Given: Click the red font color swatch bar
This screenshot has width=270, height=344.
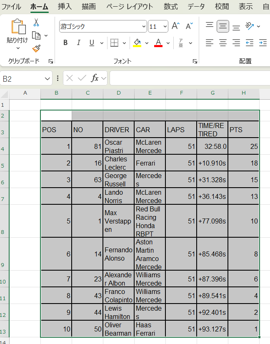Looking at the screenshot, I should pyautogui.click(x=158, y=46).
